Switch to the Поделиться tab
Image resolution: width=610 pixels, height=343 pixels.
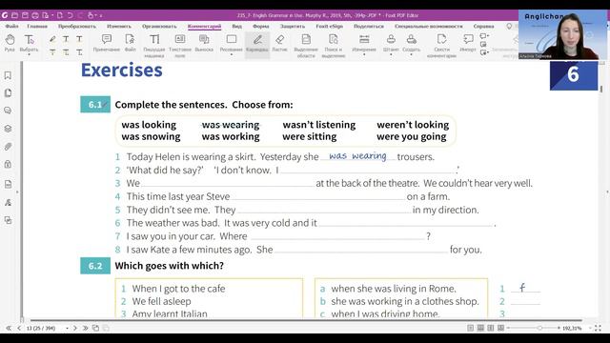[x=369, y=26]
